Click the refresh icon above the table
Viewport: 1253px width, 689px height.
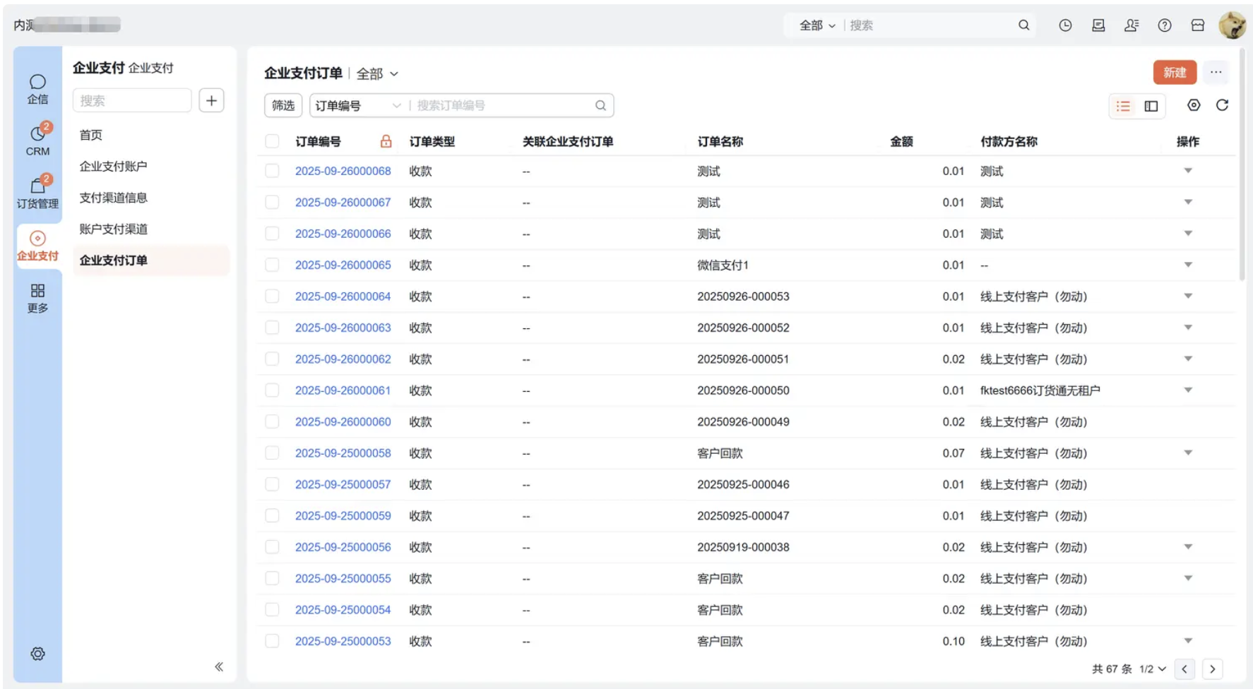point(1222,105)
